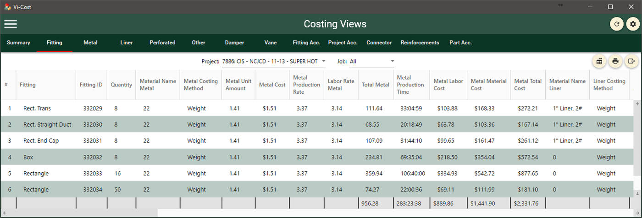Click the Metal Total Cost column header
642x218 pixels.
528,85
